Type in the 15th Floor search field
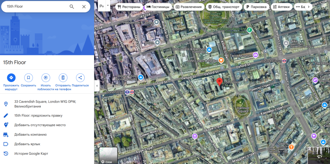 [x=34, y=6]
